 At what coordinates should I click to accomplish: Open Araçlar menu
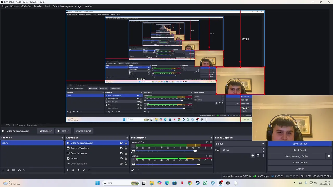pyautogui.click(x=79, y=6)
